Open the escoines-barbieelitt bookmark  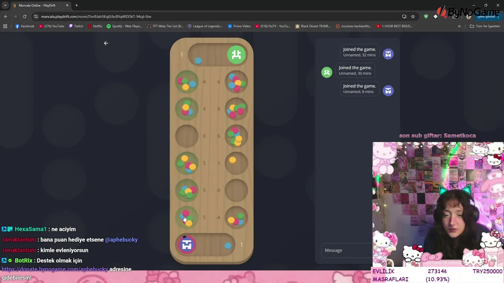pyautogui.click(x=354, y=26)
